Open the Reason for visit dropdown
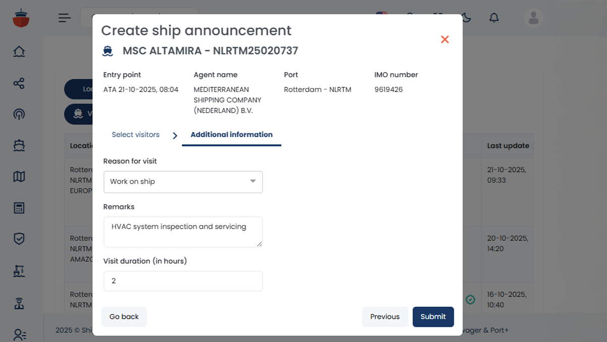Image resolution: width=607 pixels, height=342 pixels. pyautogui.click(x=183, y=182)
